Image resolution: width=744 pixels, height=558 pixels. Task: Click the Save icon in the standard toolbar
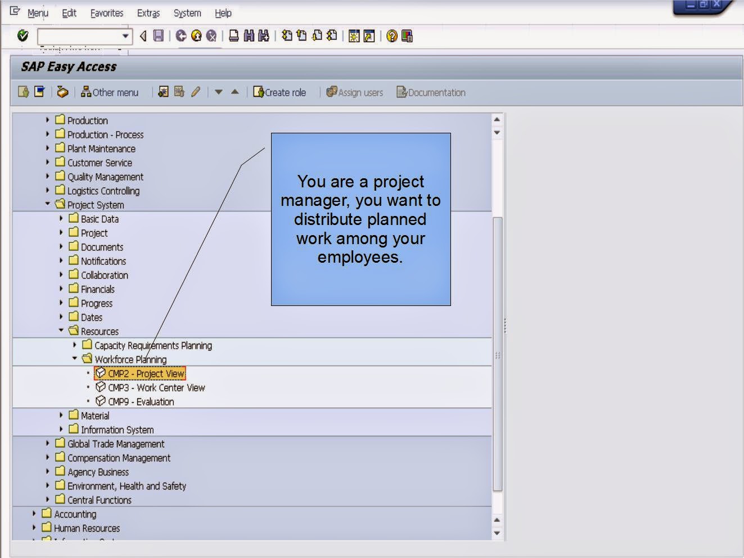click(160, 36)
